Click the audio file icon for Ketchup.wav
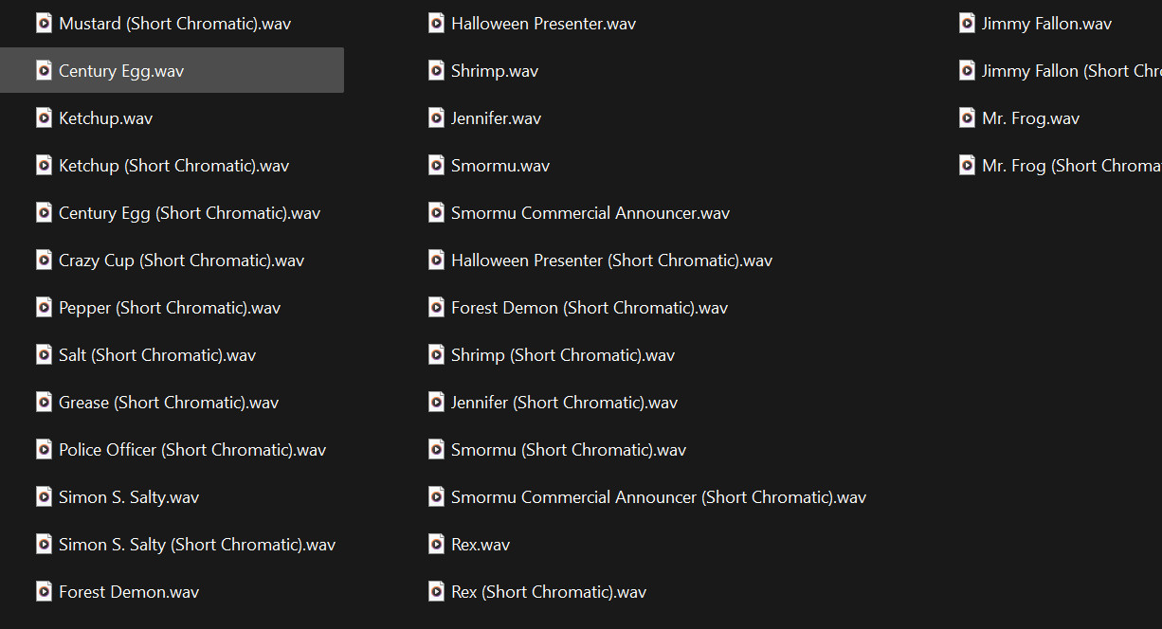 44,117
